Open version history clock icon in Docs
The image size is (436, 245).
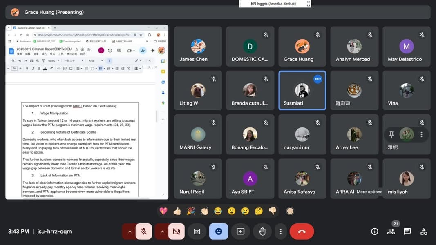110,51
